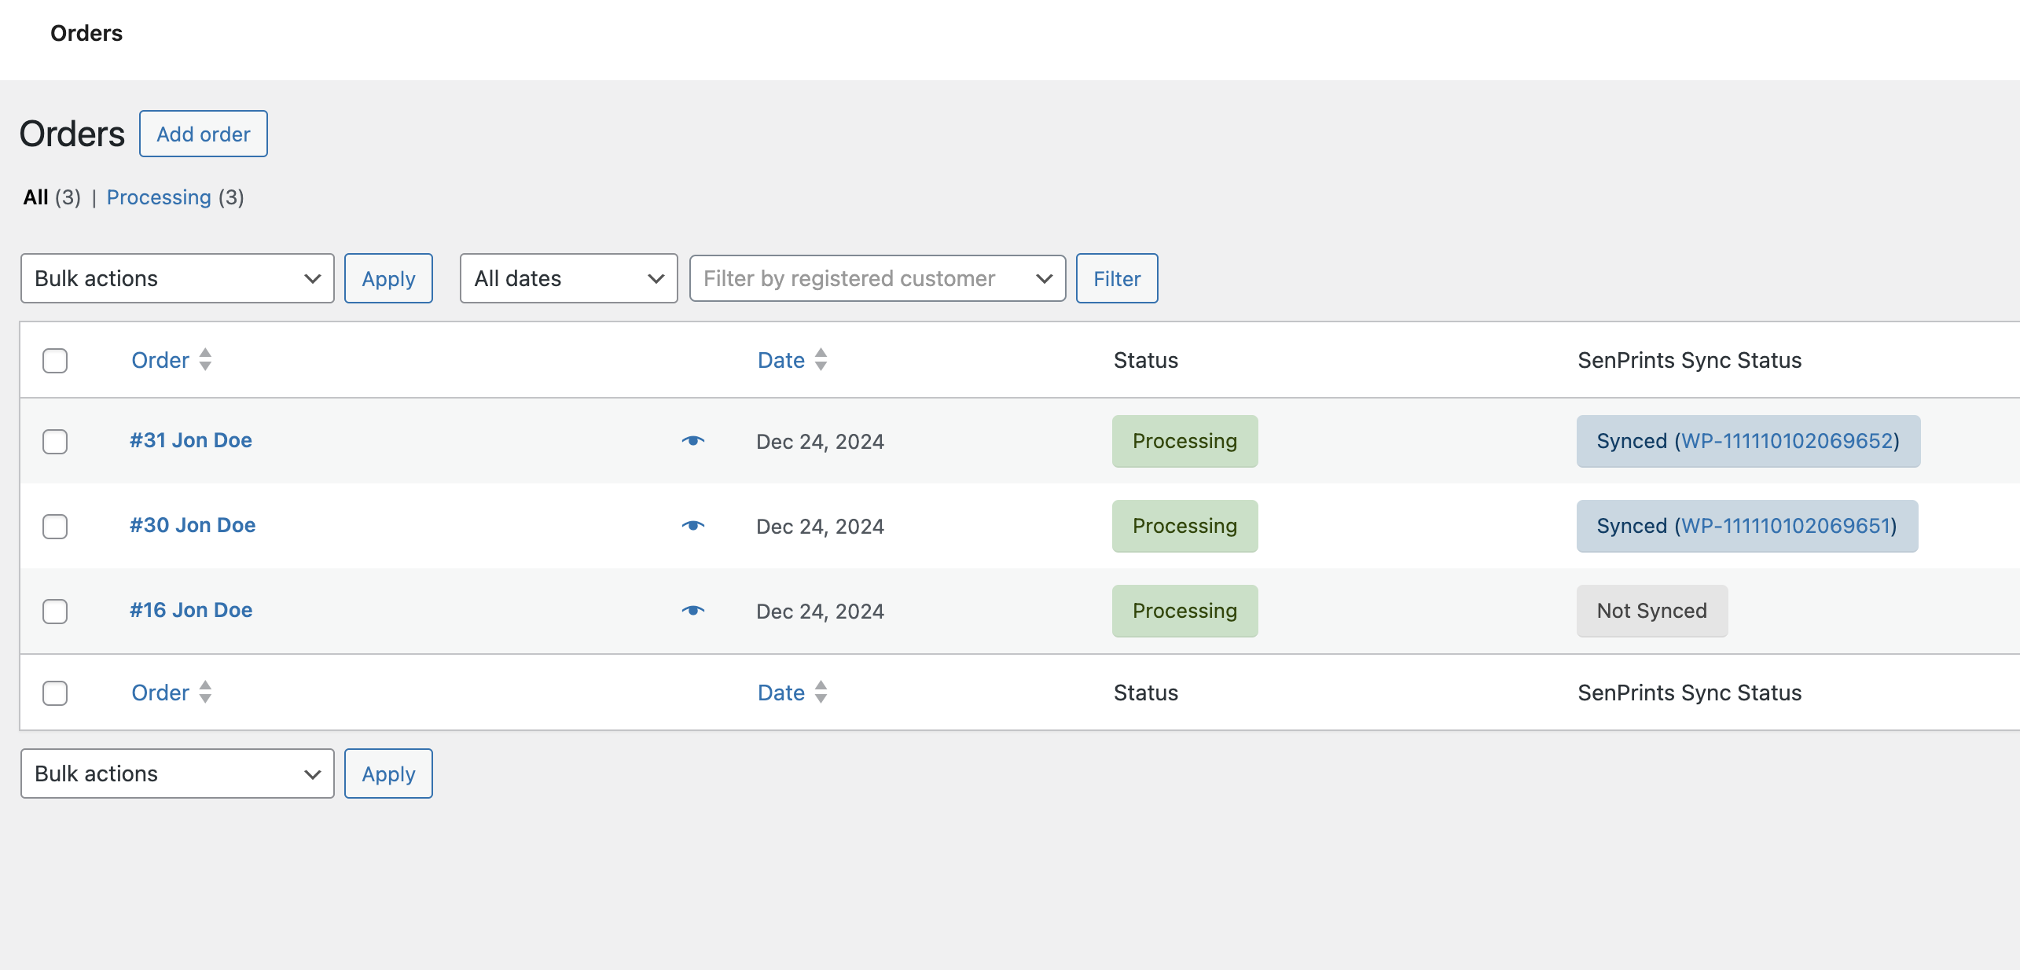Click the Filter button

(x=1117, y=278)
